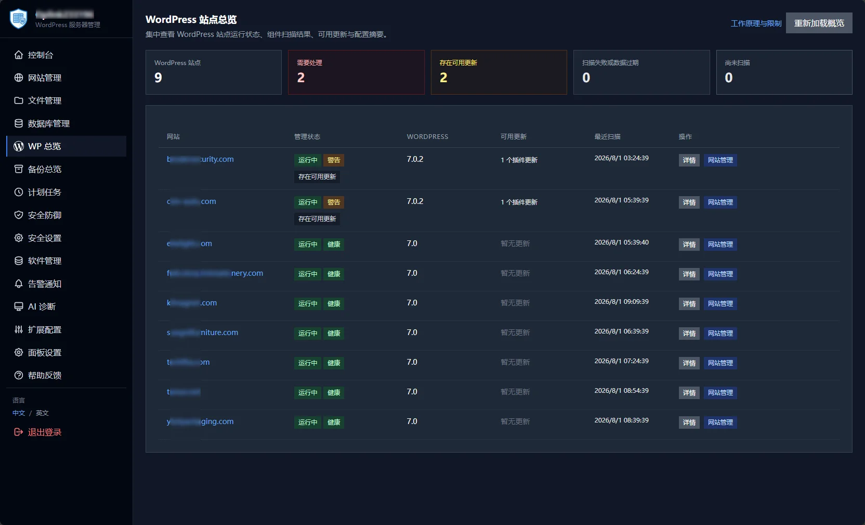Select the 数据库管理 database icon
865x525 pixels.
pyautogui.click(x=19, y=123)
